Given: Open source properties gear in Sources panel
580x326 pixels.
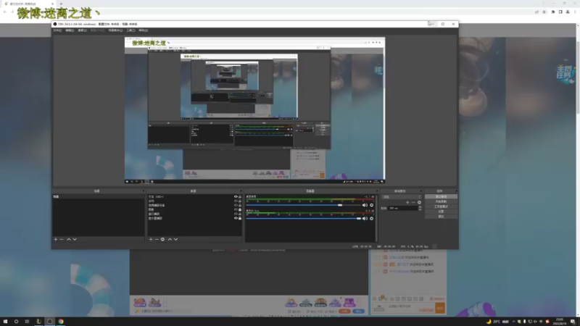Looking at the screenshot, I should (162, 240).
